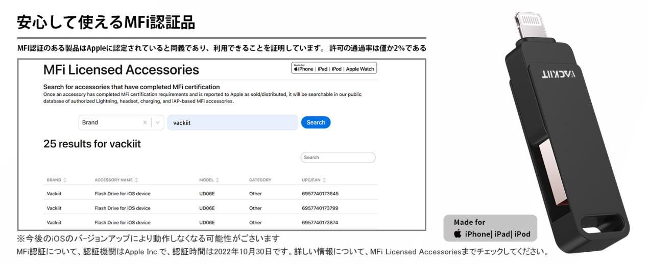Select UPC 6957740173799 cell
The image size is (648, 265).
coord(320,208)
